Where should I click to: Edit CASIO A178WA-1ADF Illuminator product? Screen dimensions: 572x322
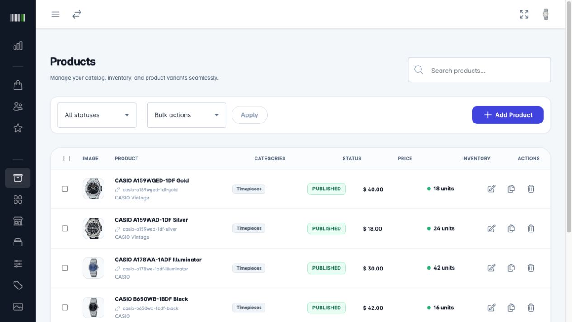coord(492,268)
